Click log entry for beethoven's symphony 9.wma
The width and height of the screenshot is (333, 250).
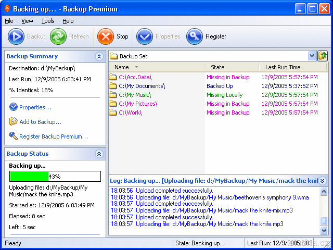click(x=210, y=197)
